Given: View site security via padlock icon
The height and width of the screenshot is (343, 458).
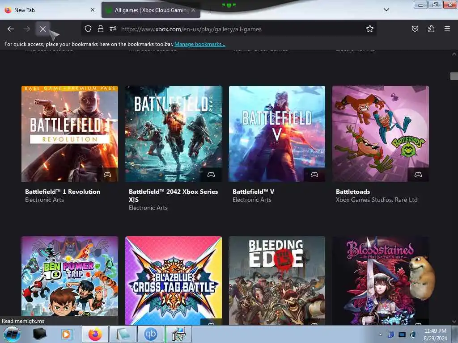Looking at the screenshot, I should click(101, 29).
